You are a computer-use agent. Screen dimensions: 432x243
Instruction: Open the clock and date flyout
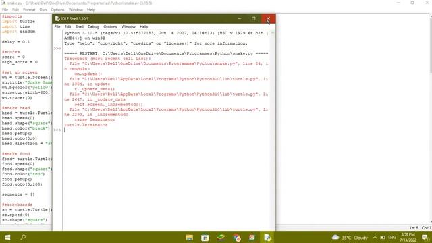[408, 237]
